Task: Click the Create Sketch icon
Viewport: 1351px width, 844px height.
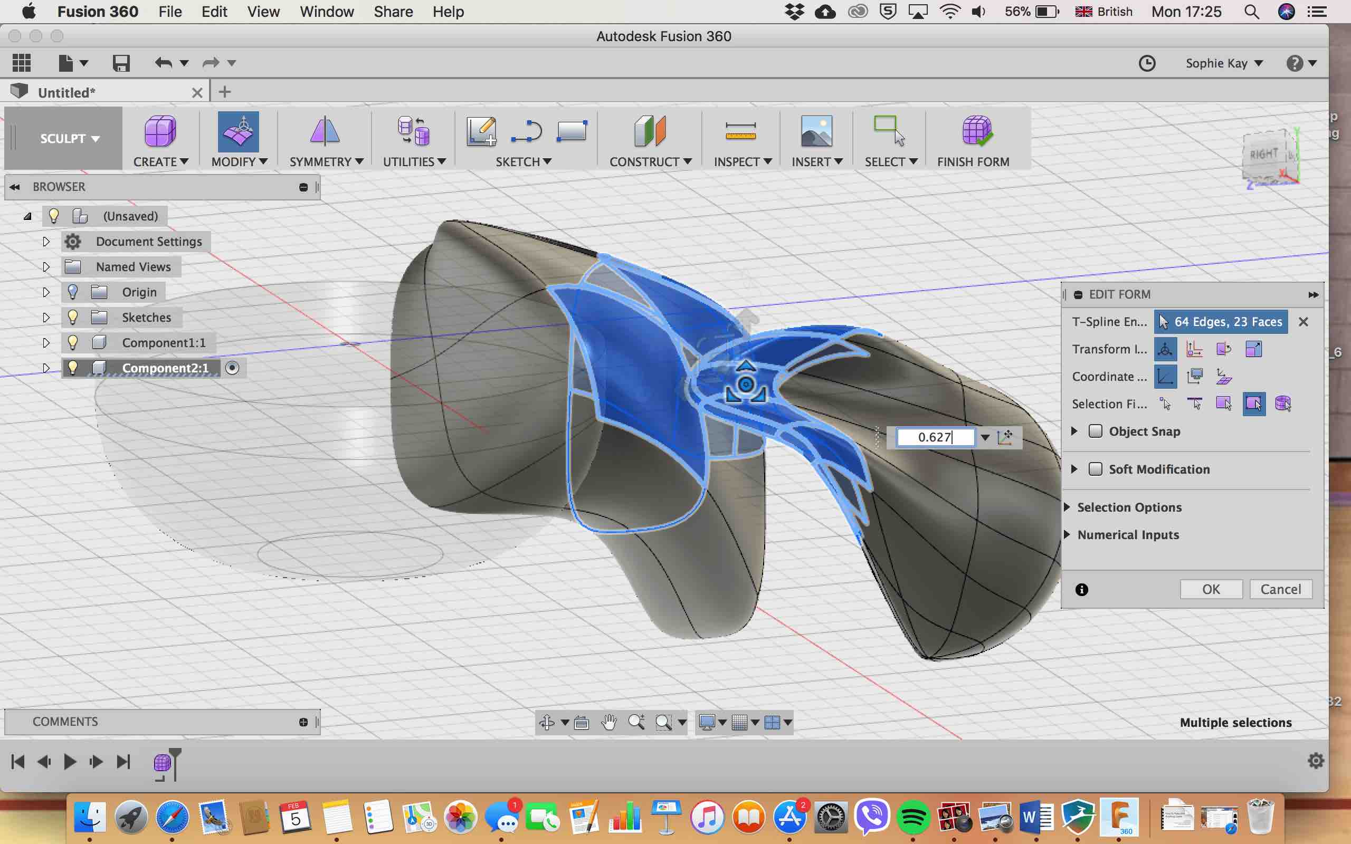Action: (x=481, y=132)
